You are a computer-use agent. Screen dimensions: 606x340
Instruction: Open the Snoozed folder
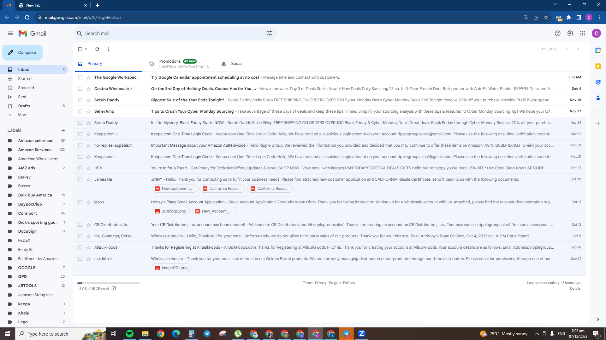pos(34,88)
